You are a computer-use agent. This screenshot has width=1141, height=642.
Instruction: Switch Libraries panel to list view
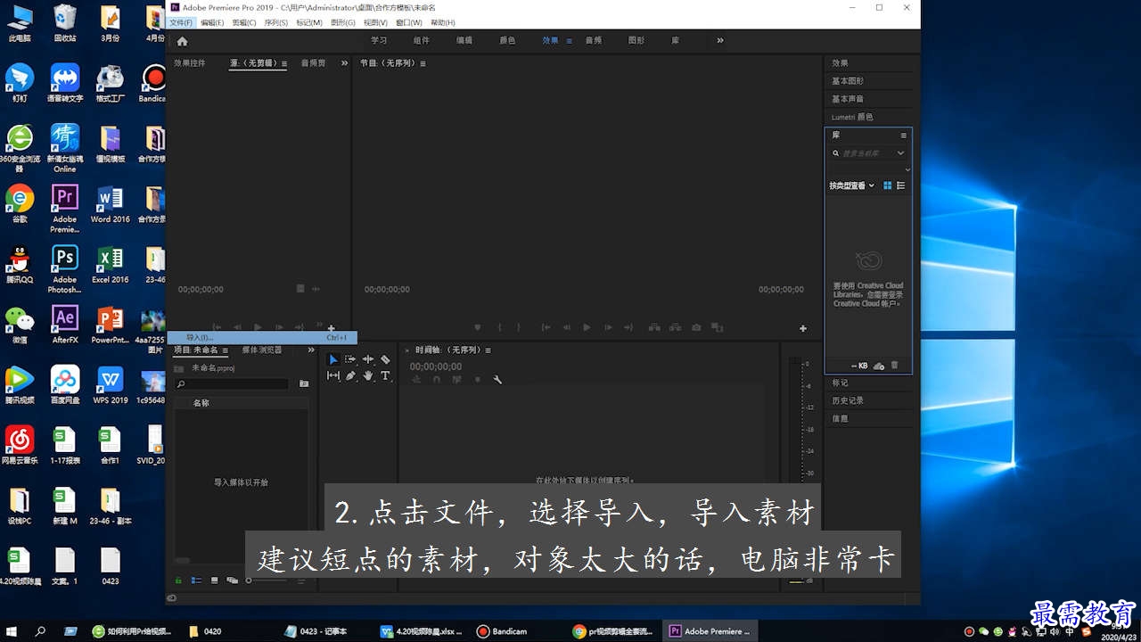click(900, 185)
